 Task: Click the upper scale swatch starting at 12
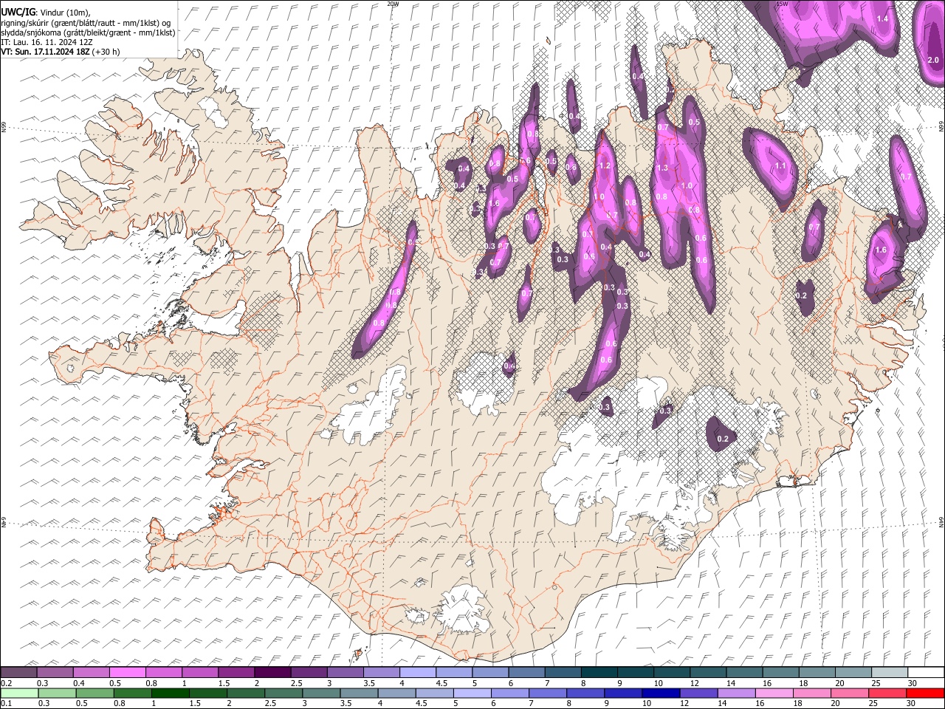(x=708, y=673)
